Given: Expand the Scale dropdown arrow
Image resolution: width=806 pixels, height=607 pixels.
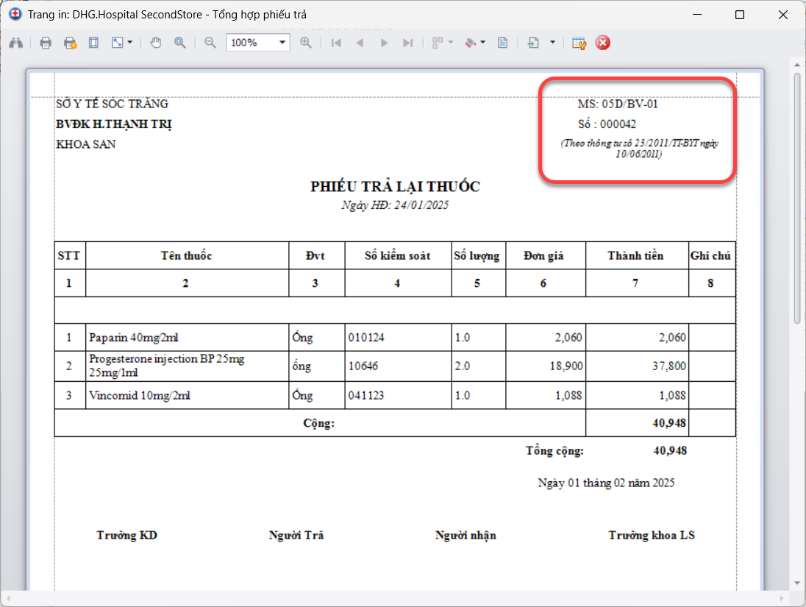Looking at the screenshot, I should [x=130, y=43].
